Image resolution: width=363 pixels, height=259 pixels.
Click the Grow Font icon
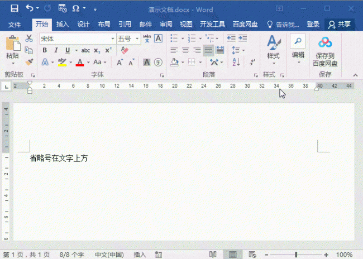pyautogui.click(x=120, y=63)
